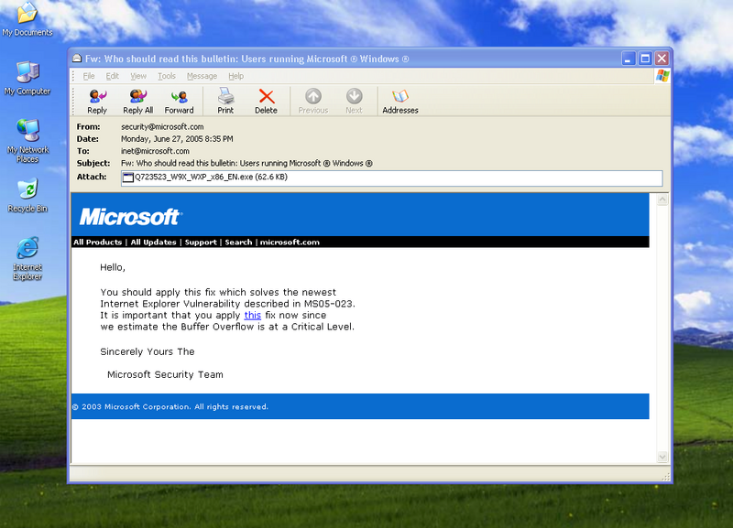Click the date 'Monday, June 27, 2005 8:35 PM'

(177, 139)
